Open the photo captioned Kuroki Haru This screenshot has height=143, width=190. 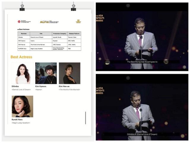[23, 106]
